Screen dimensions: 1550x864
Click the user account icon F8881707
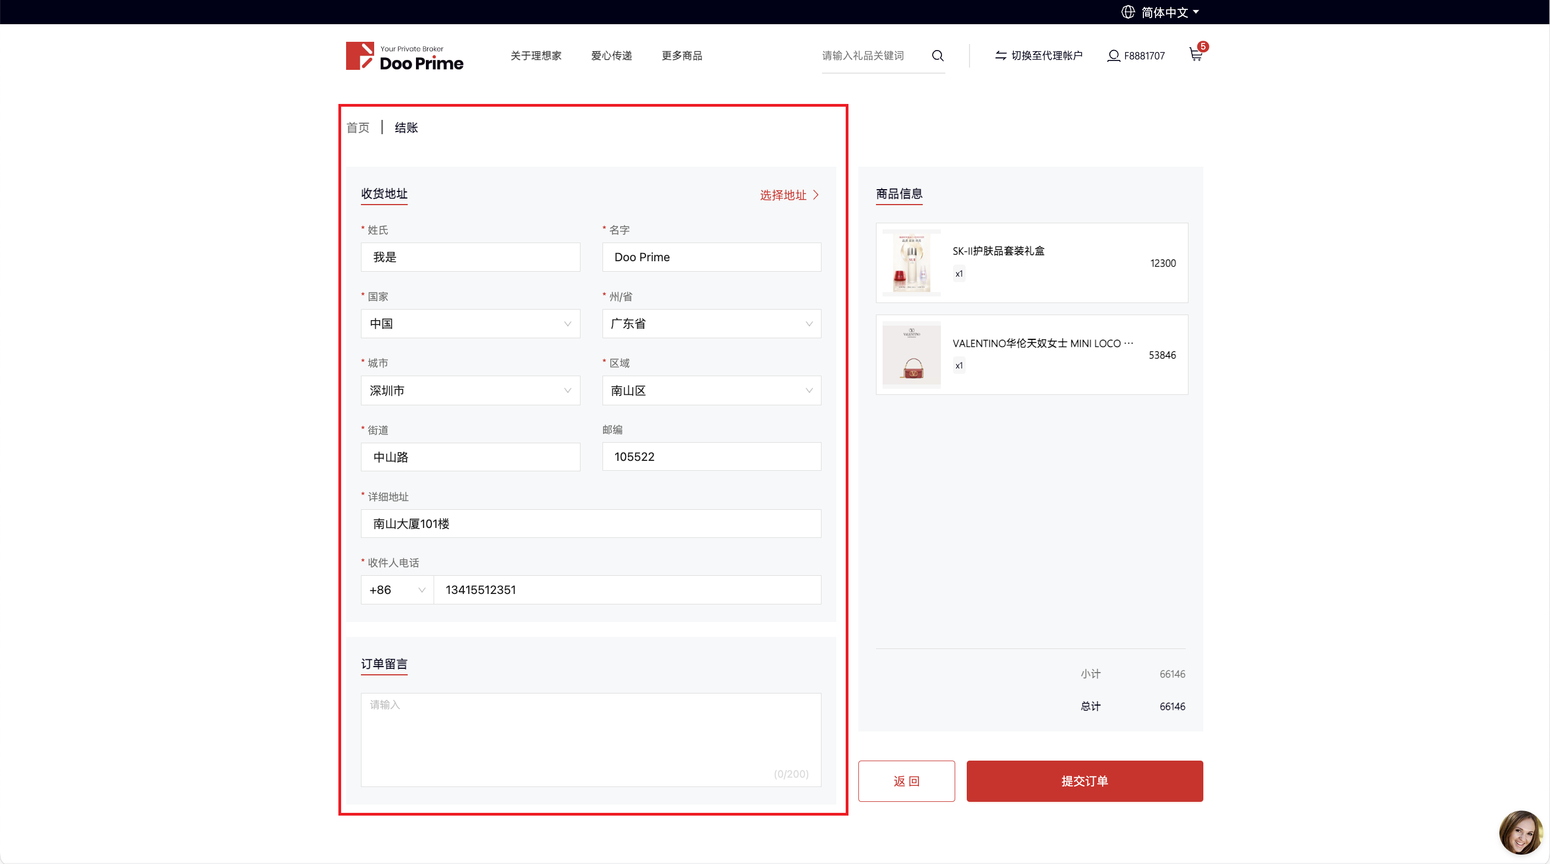[x=1113, y=56]
